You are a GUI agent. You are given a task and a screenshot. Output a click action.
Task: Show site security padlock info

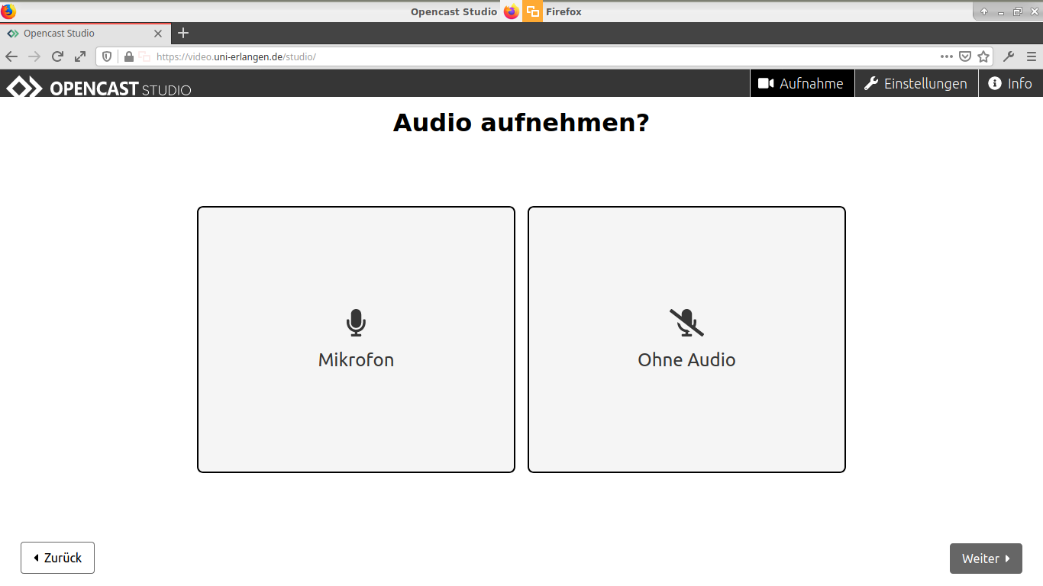click(x=128, y=56)
